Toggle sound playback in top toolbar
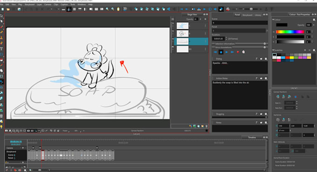This screenshot has width=317, height=172. click(215, 9)
